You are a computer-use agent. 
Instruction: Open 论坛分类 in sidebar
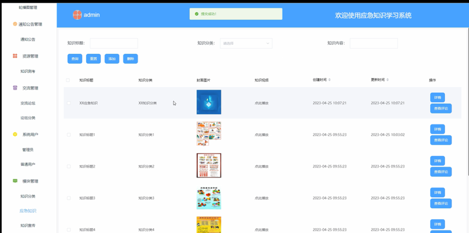pos(28,118)
